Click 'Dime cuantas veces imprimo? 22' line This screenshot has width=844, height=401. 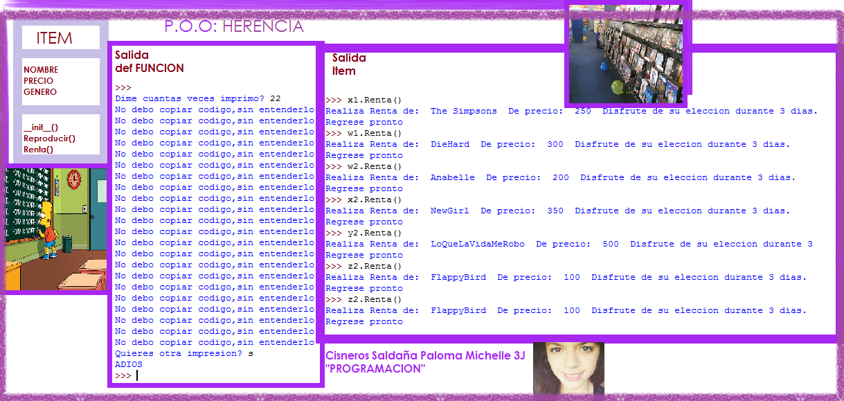198,98
